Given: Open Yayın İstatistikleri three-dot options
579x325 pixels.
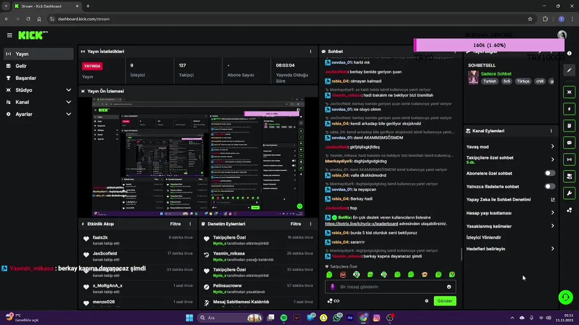Looking at the screenshot, I should pos(310,51).
